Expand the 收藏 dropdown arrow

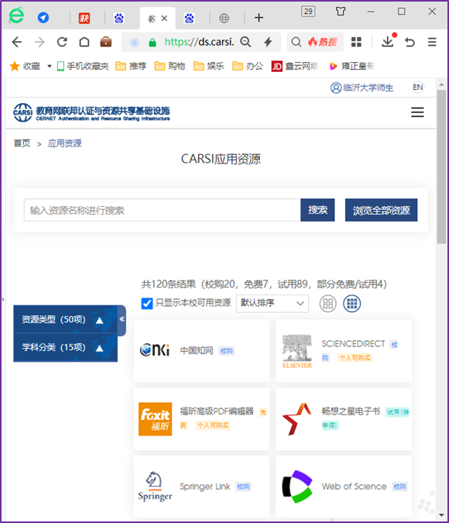click(x=50, y=66)
